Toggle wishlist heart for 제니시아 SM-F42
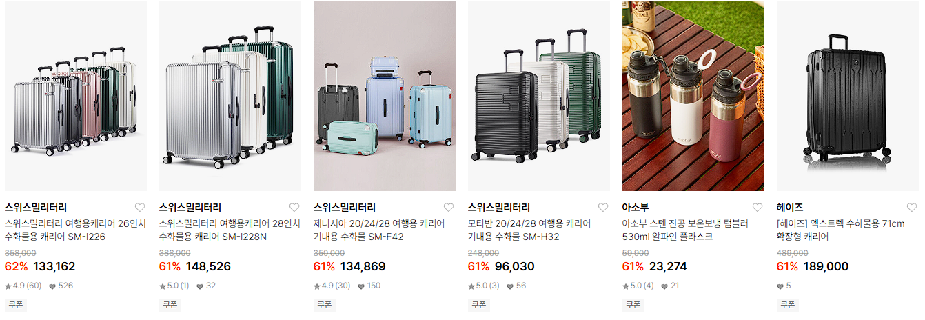 [x=449, y=208]
